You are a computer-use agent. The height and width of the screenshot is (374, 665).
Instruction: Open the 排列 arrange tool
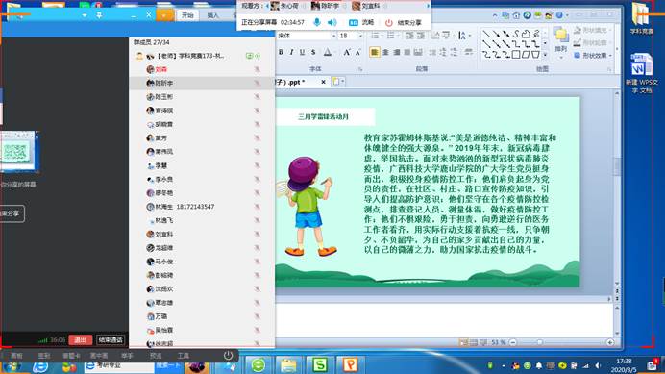[560, 41]
